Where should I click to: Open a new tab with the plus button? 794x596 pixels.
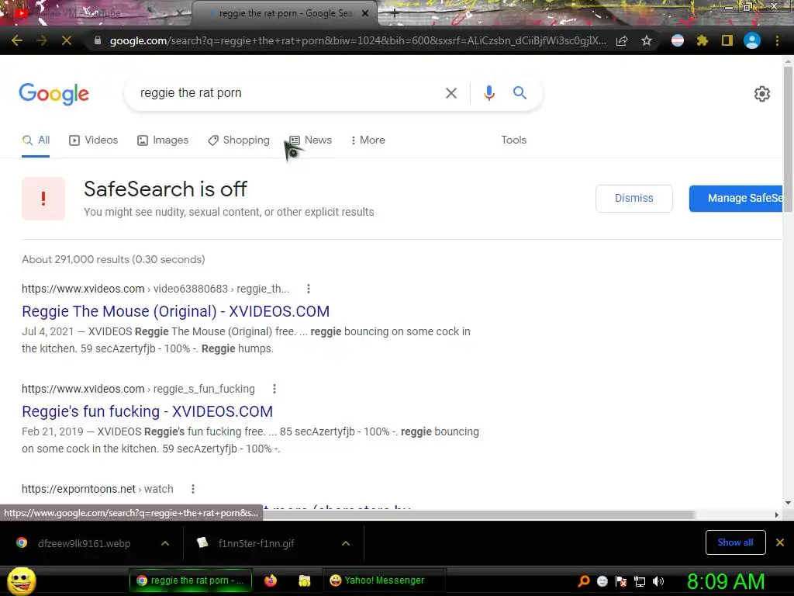click(x=395, y=14)
